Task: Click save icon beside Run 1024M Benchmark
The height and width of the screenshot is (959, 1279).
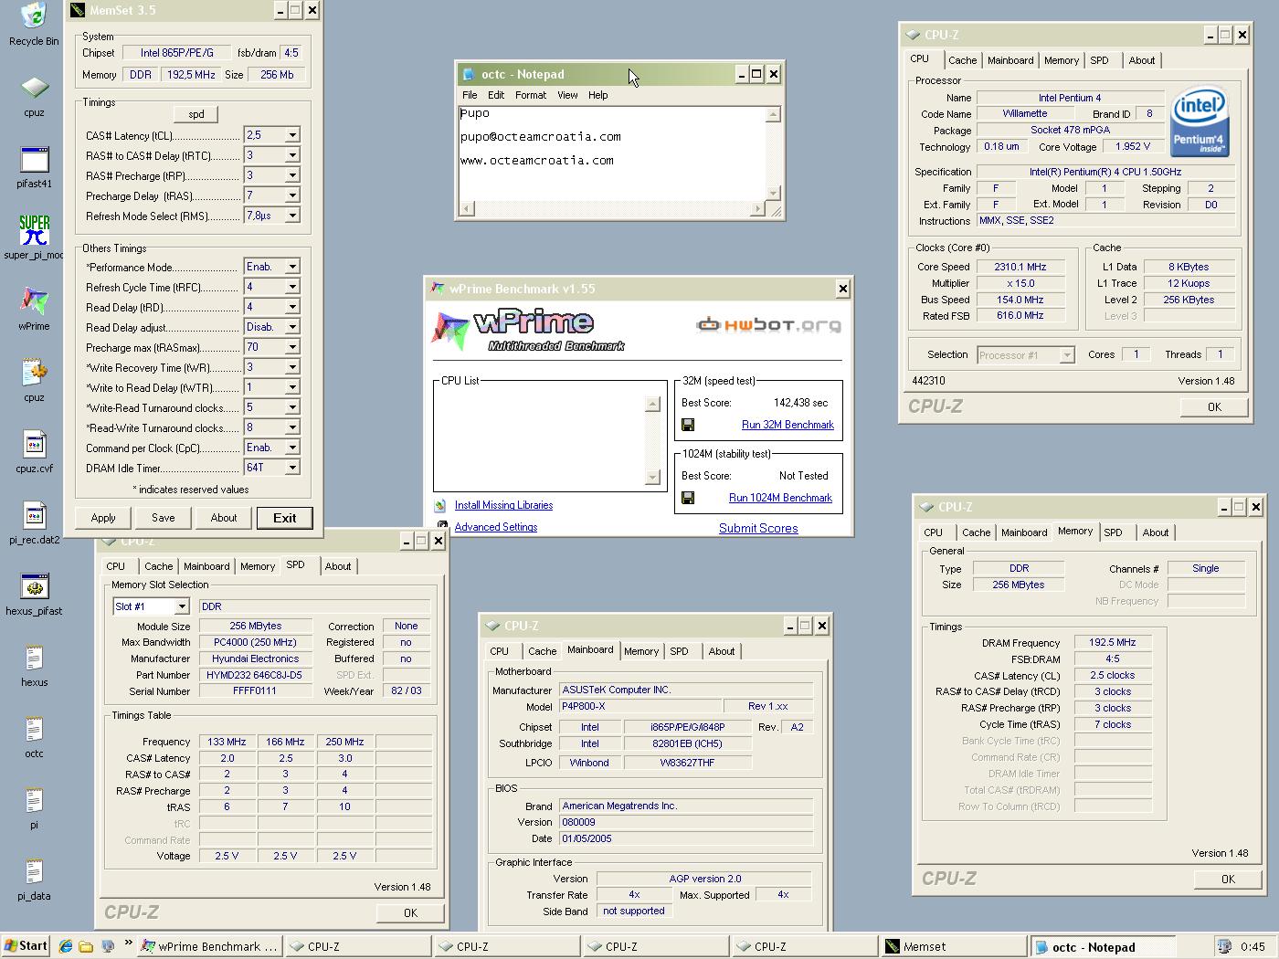Action: 688,498
